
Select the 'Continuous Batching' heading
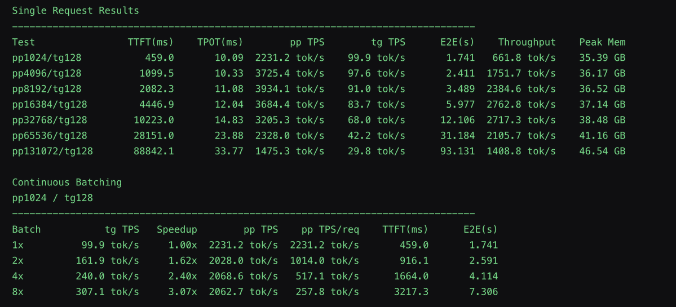(67, 182)
